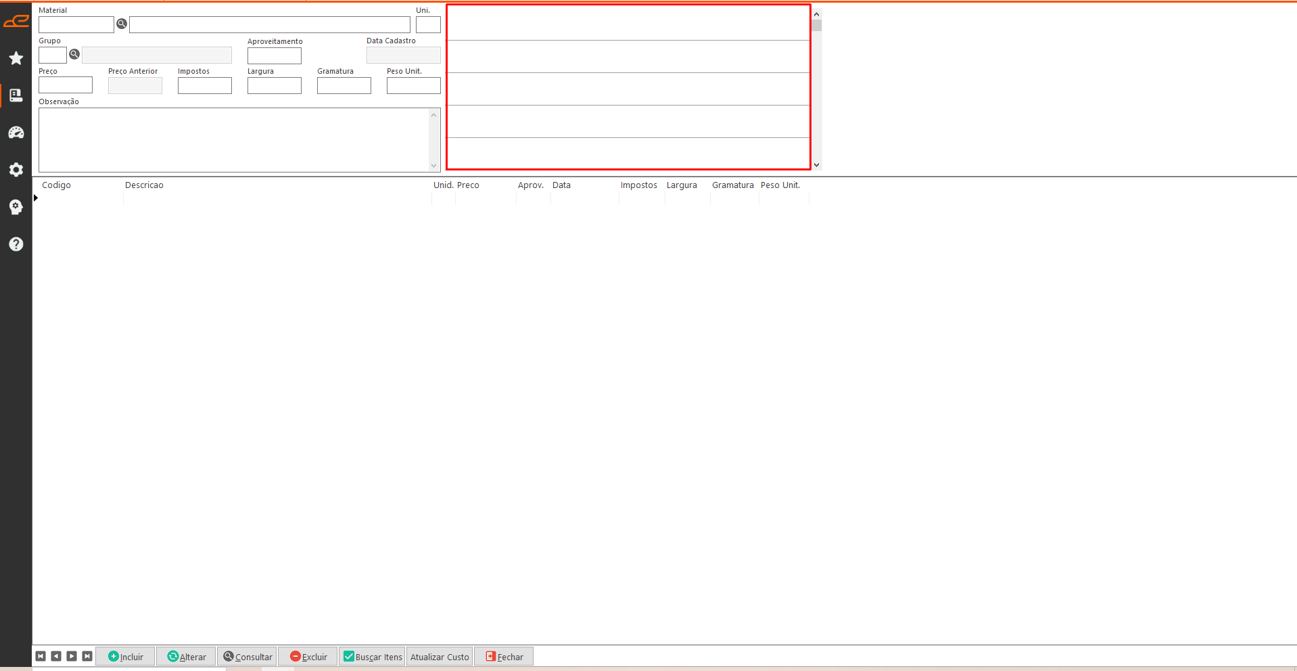The height and width of the screenshot is (671, 1297).
Task: Click the Buscar Itens button
Action: [372, 657]
